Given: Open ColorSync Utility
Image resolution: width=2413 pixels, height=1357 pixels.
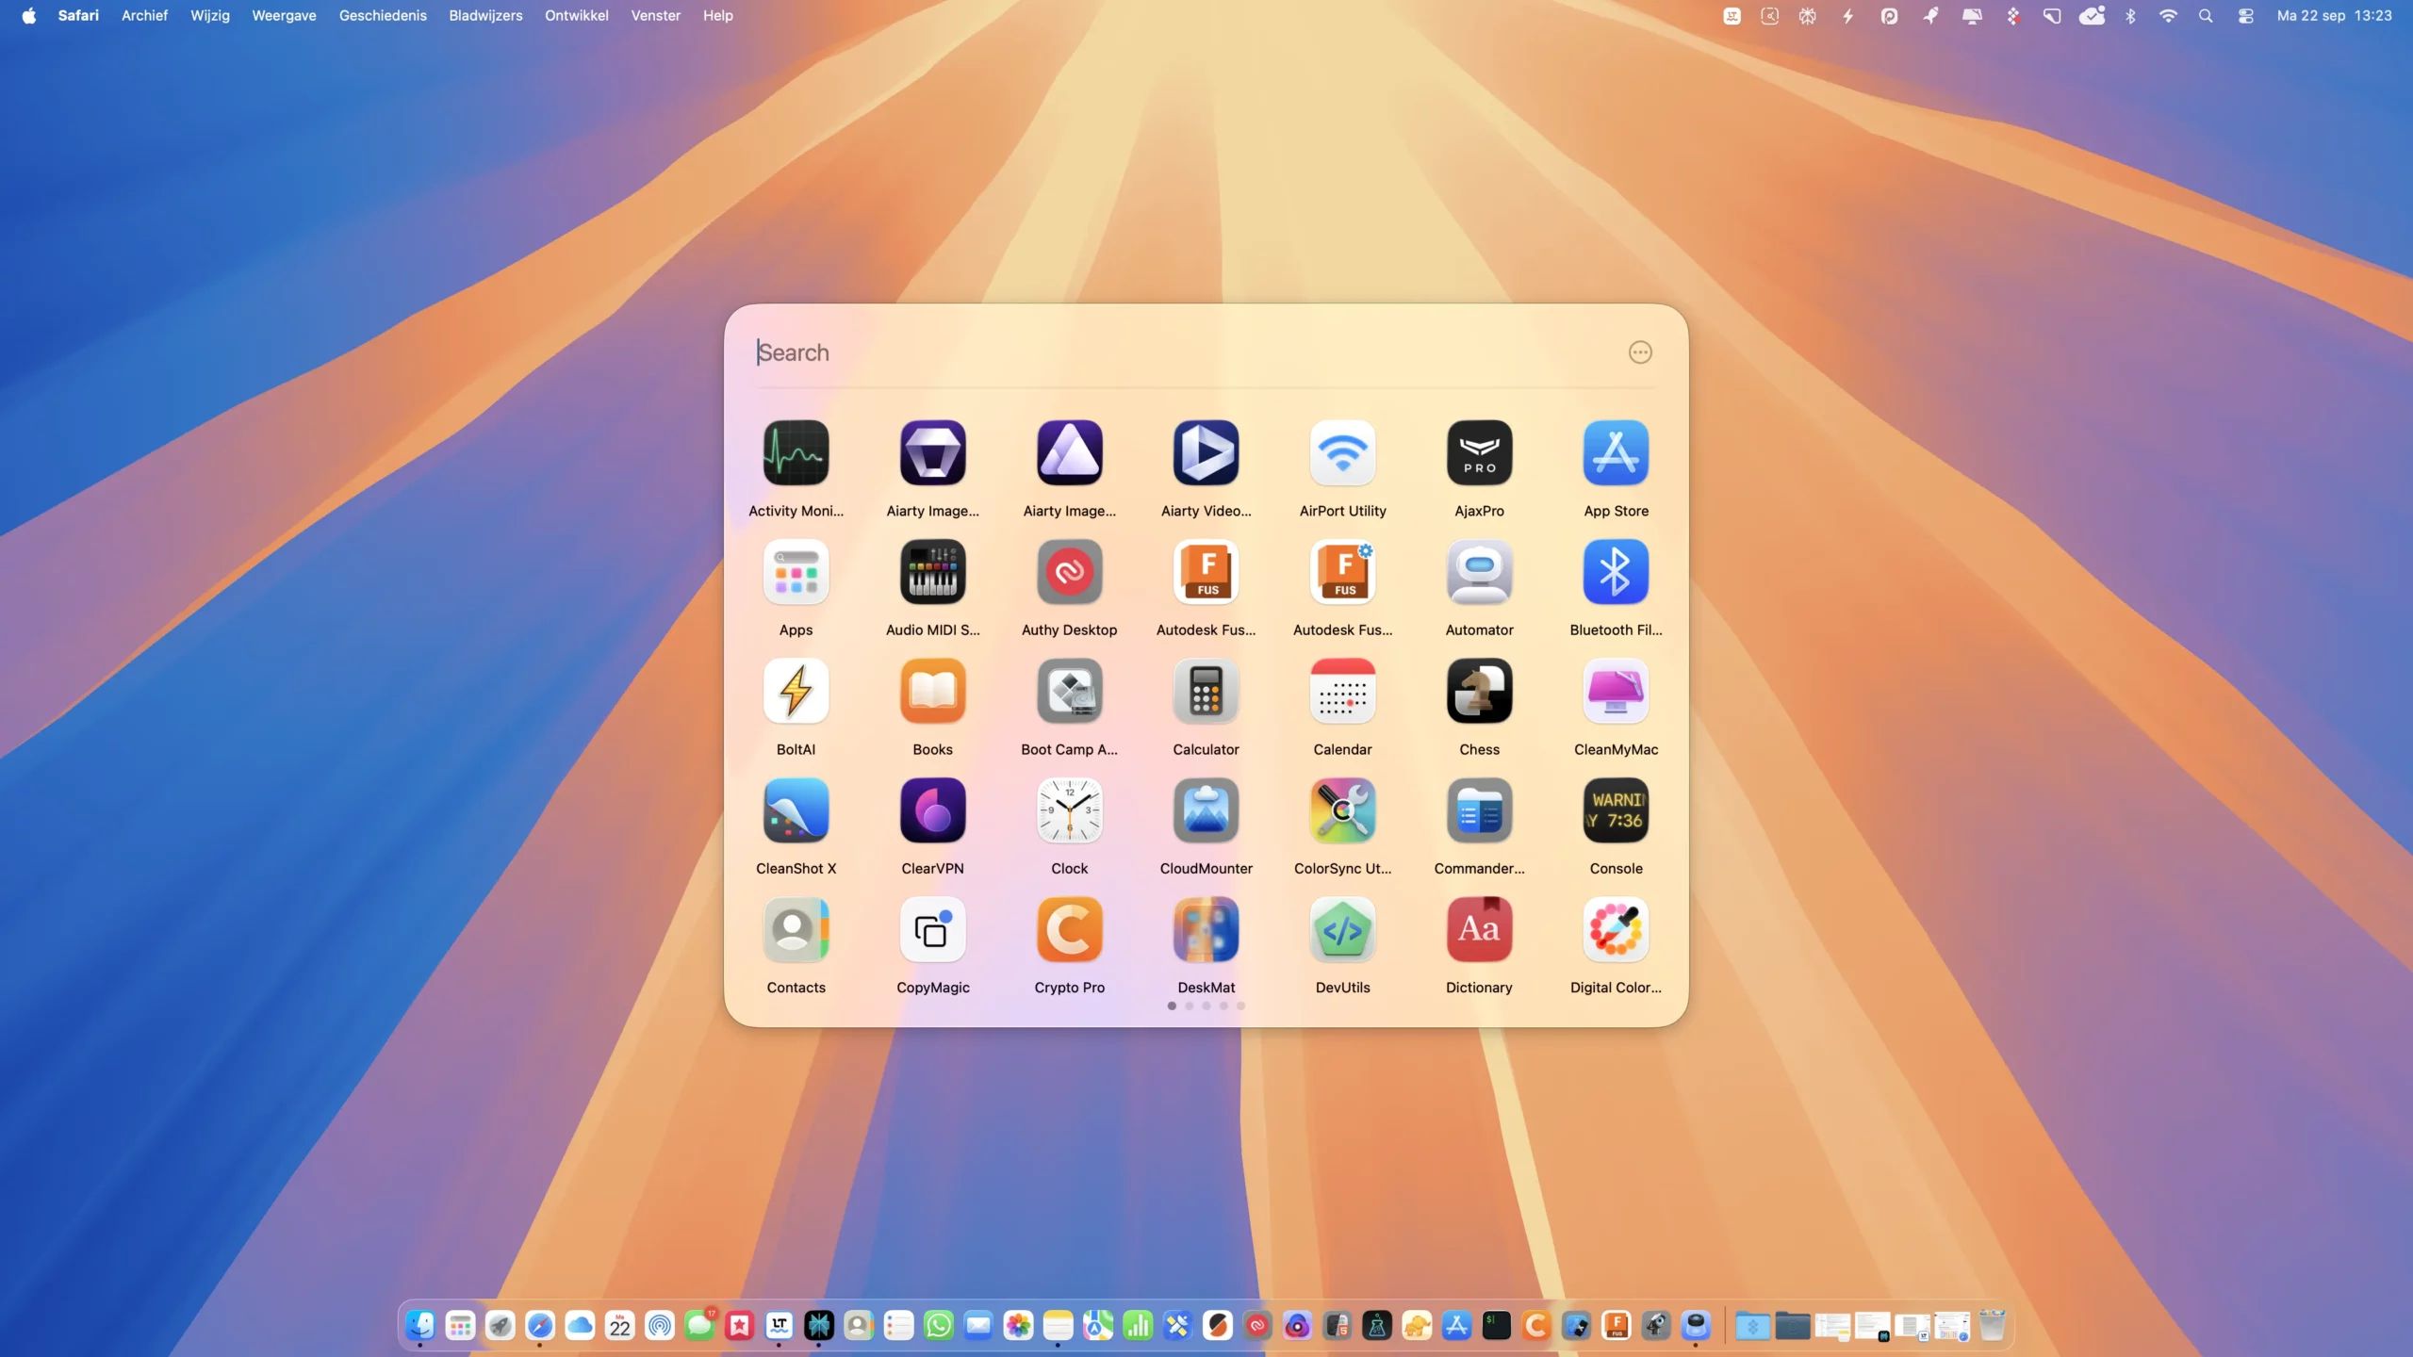Looking at the screenshot, I should [x=1342, y=811].
